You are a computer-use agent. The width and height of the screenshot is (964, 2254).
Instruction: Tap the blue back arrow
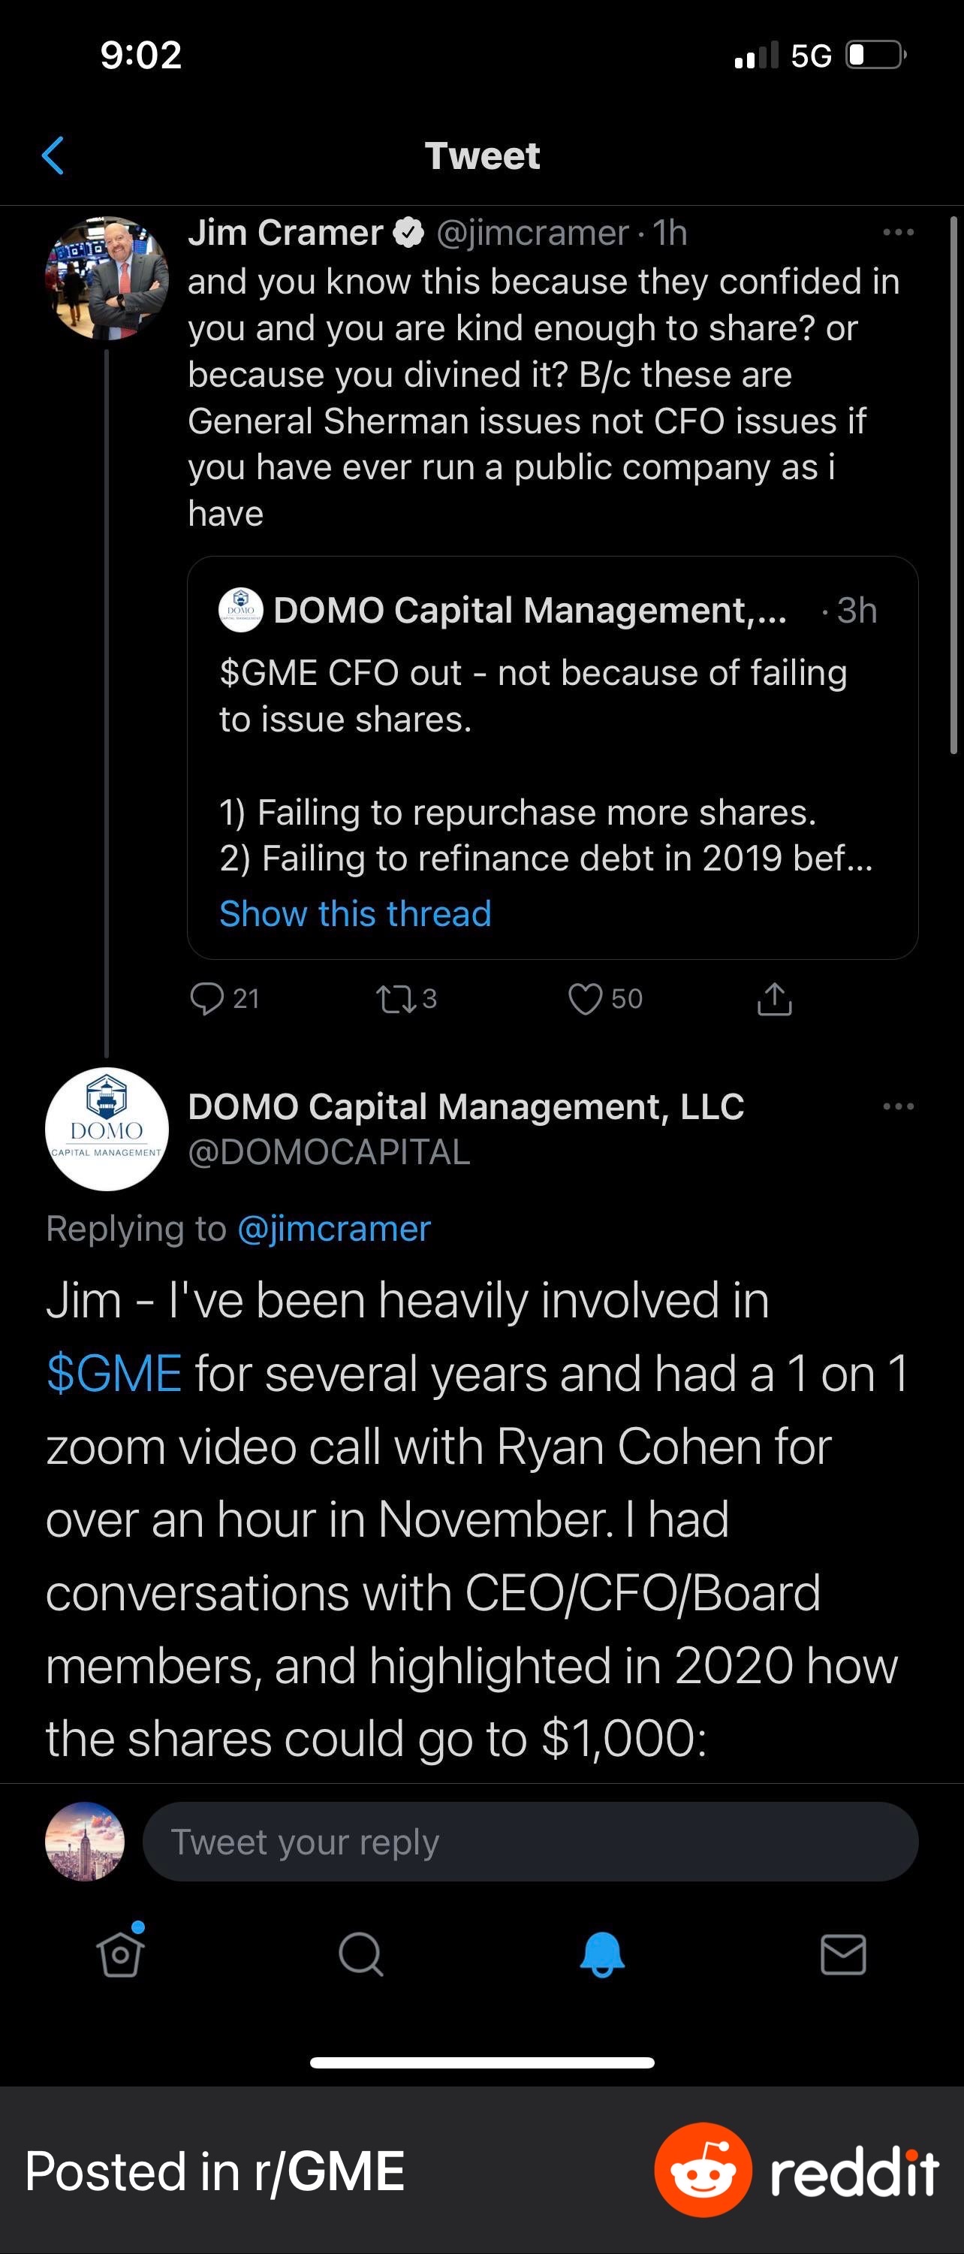(53, 155)
